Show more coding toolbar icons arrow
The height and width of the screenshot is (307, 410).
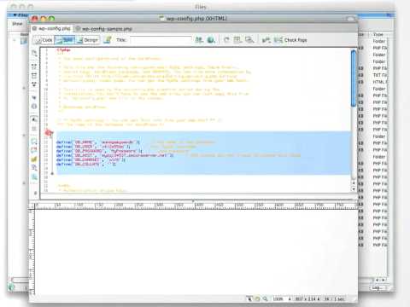pos(35,193)
